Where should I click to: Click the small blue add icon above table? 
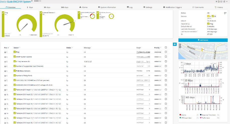174,44
